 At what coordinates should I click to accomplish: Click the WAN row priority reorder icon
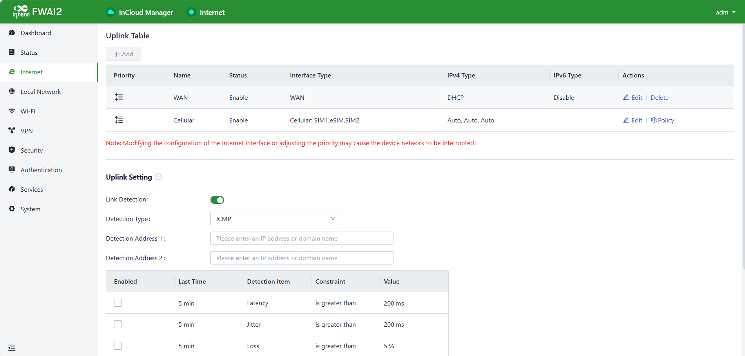pyautogui.click(x=119, y=97)
